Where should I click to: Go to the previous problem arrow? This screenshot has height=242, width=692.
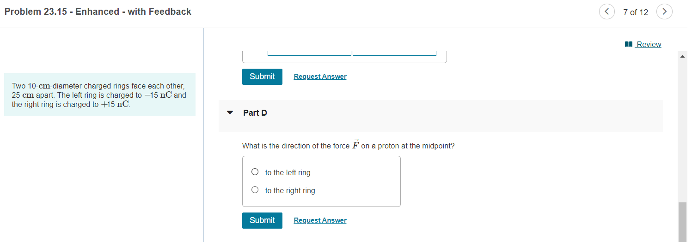click(606, 12)
